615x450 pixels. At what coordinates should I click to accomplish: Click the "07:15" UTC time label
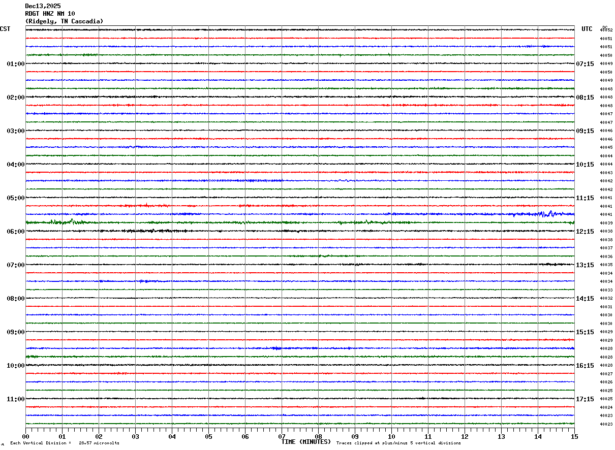pos(585,64)
